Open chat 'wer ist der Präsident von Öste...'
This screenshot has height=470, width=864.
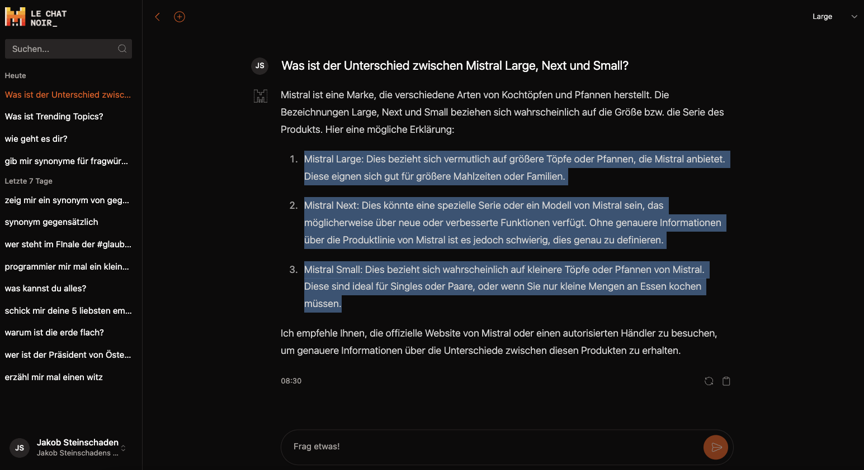tap(68, 355)
